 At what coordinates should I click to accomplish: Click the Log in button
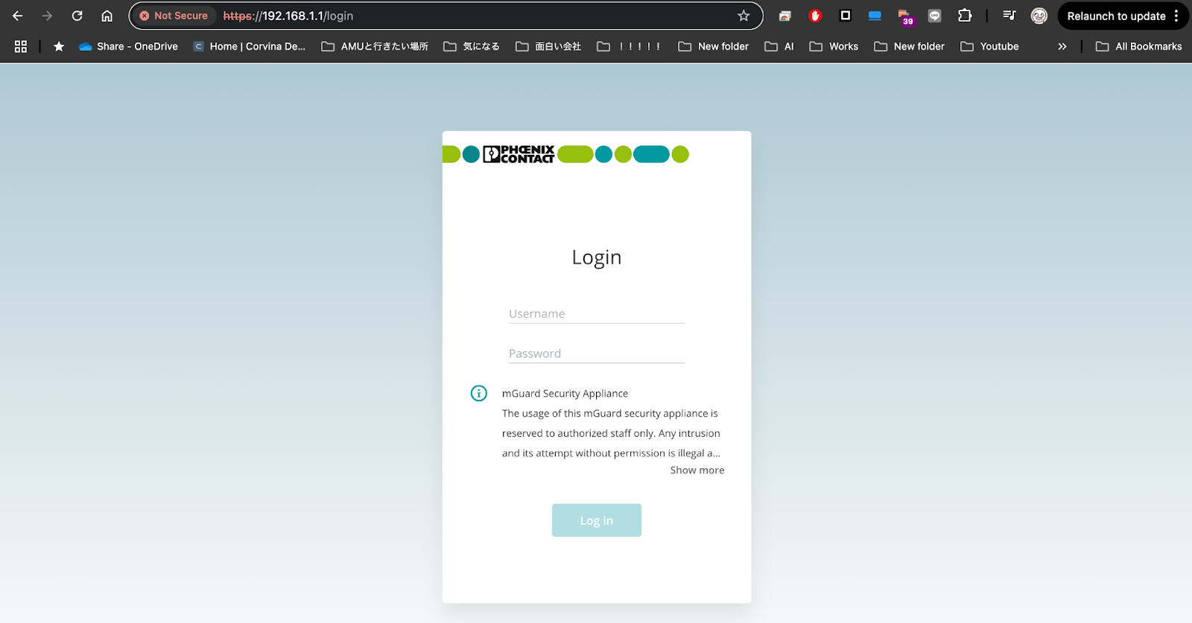(597, 520)
